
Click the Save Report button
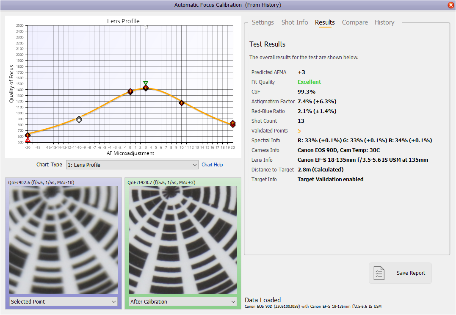(400, 273)
